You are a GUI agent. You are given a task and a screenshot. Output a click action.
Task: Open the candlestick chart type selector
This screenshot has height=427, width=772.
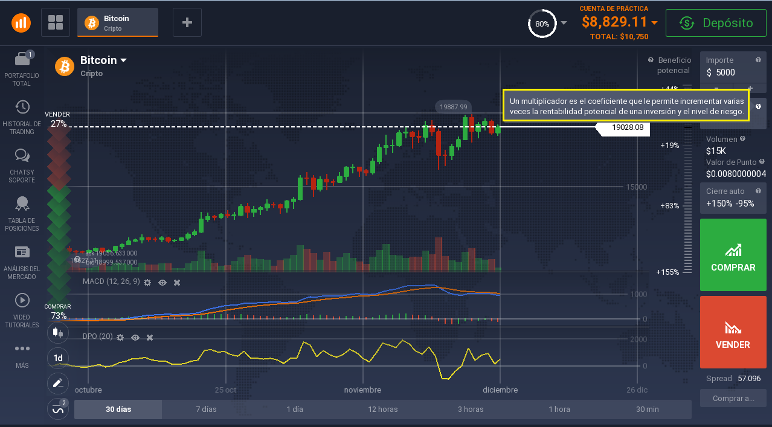coord(58,332)
